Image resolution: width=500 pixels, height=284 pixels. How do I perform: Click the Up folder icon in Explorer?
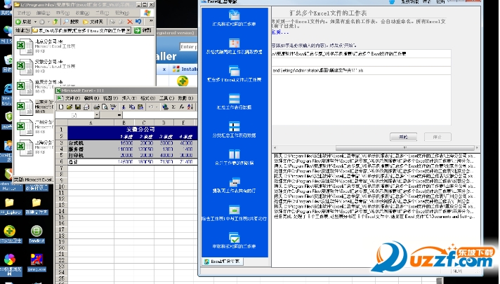tap(55, 22)
